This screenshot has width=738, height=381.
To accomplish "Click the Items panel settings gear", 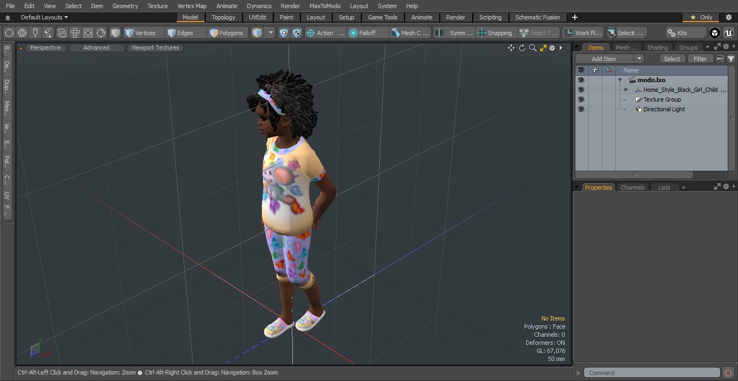I will (726, 47).
